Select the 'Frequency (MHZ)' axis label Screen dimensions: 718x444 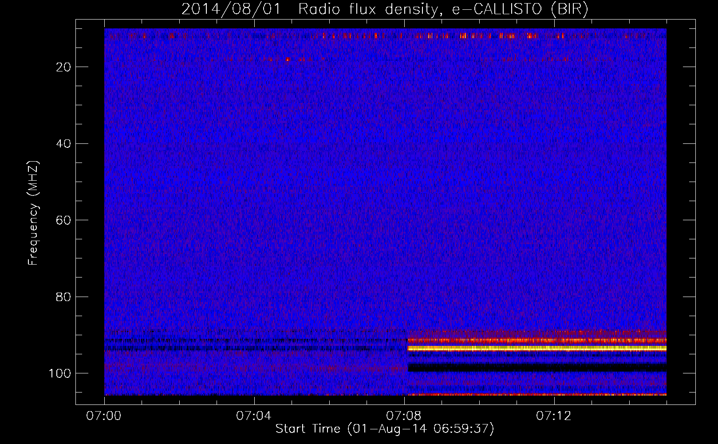pyautogui.click(x=33, y=213)
